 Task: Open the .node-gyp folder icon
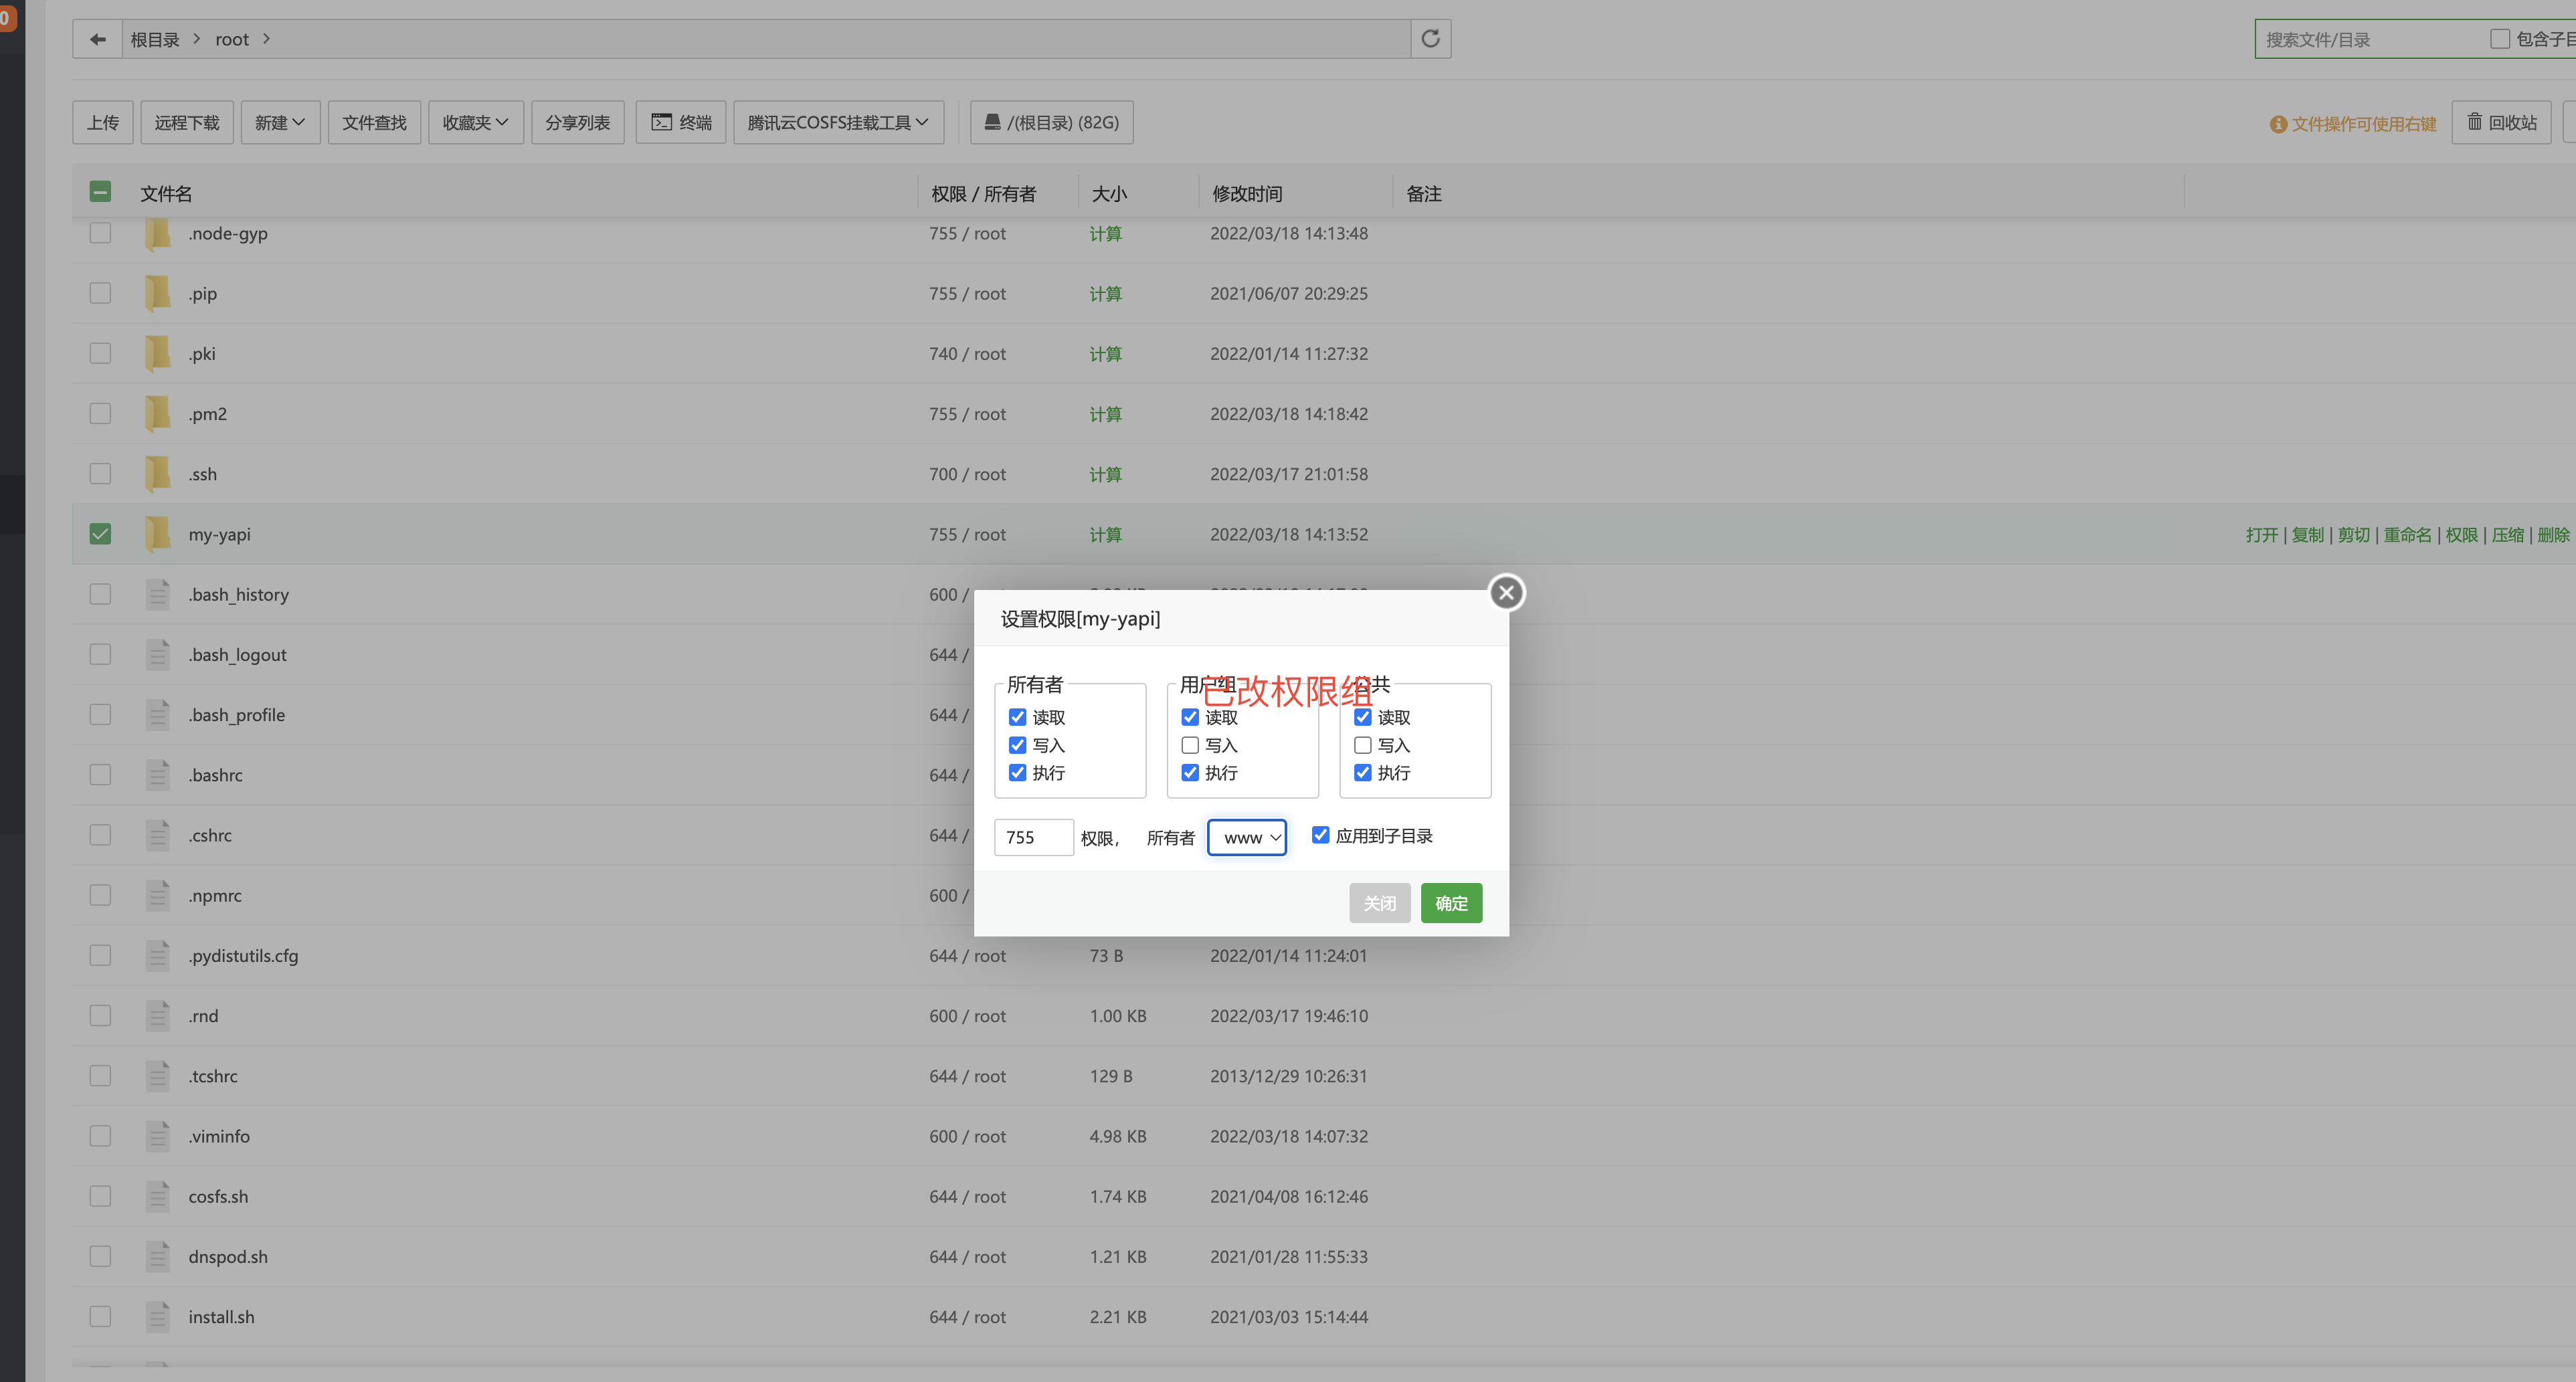[157, 234]
